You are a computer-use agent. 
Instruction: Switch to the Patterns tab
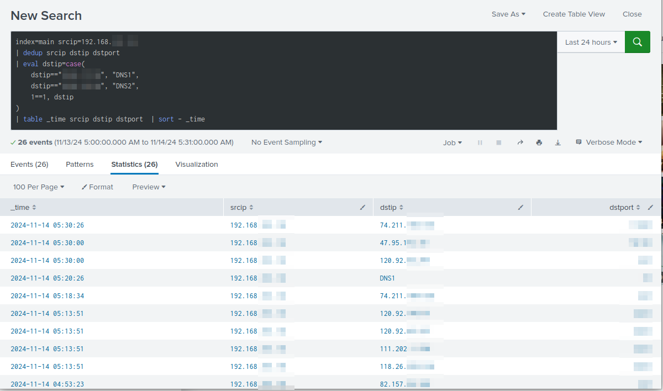[x=80, y=165]
